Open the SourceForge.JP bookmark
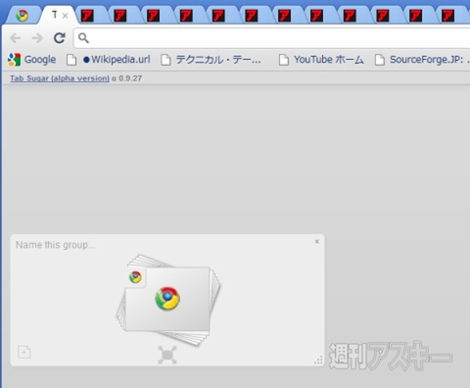 coord(422,60)
